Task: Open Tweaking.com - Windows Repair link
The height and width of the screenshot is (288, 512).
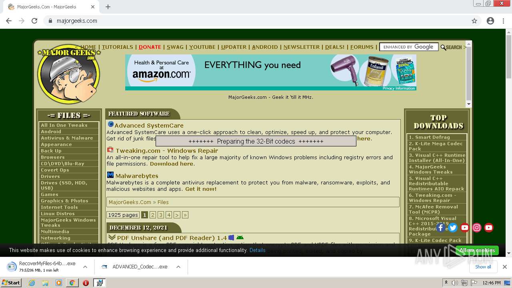Action: (167, 150)
